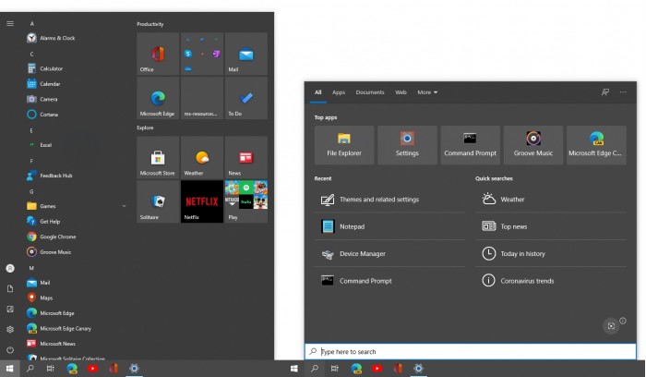Run the Today in history quick search

(551, 254)
